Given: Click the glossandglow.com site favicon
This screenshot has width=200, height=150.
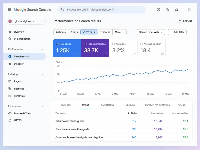Looking at the screenshot, I should point(10,21).
